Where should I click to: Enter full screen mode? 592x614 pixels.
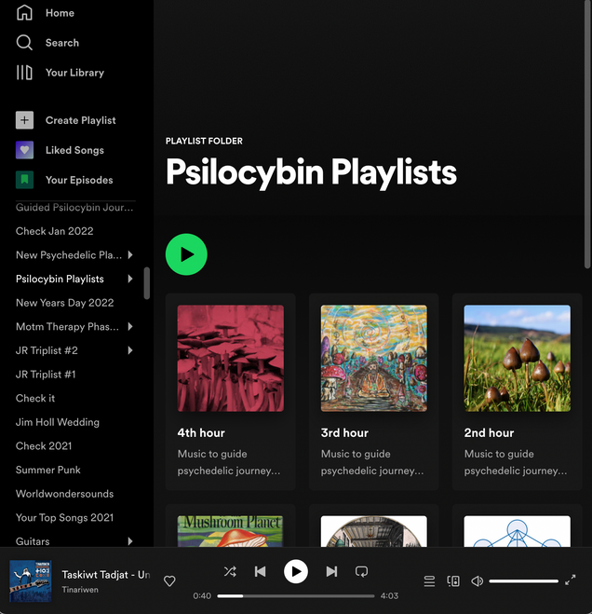(571, 580)
